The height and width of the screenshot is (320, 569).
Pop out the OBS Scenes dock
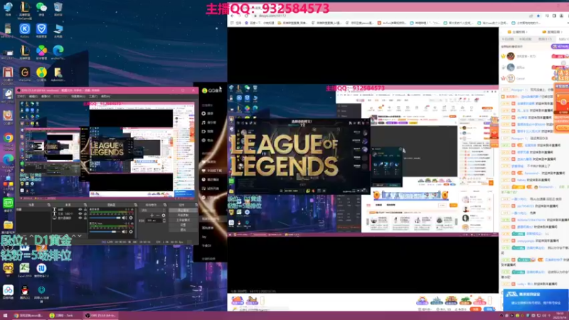point(48,205)
